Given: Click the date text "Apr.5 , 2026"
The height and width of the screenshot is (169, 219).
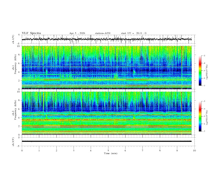Looking at the screenshot, I should pyautogui.click(x=77, y=33).
